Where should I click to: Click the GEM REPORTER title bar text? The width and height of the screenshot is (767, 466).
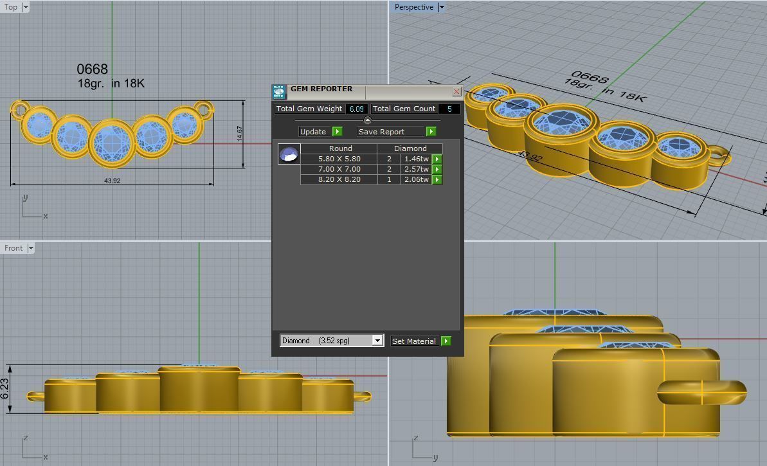coord(321,89)
